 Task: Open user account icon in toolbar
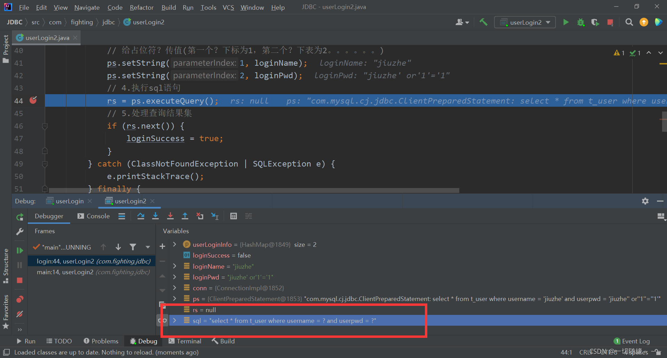coord(462,22)
